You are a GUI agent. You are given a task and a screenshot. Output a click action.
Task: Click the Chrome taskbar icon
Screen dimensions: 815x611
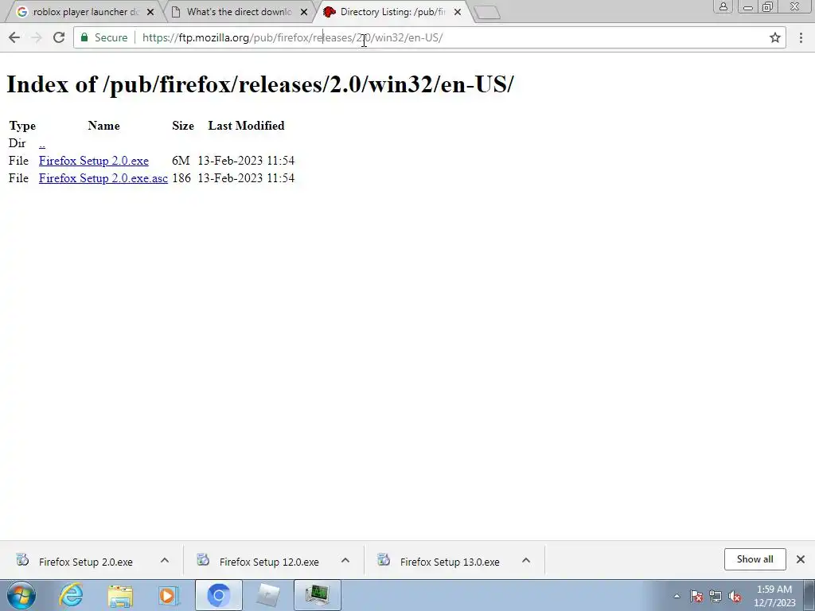(218, 595)
